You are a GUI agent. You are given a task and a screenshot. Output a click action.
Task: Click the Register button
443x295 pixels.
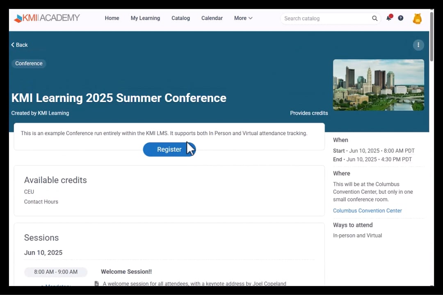[x=169, y=149]
